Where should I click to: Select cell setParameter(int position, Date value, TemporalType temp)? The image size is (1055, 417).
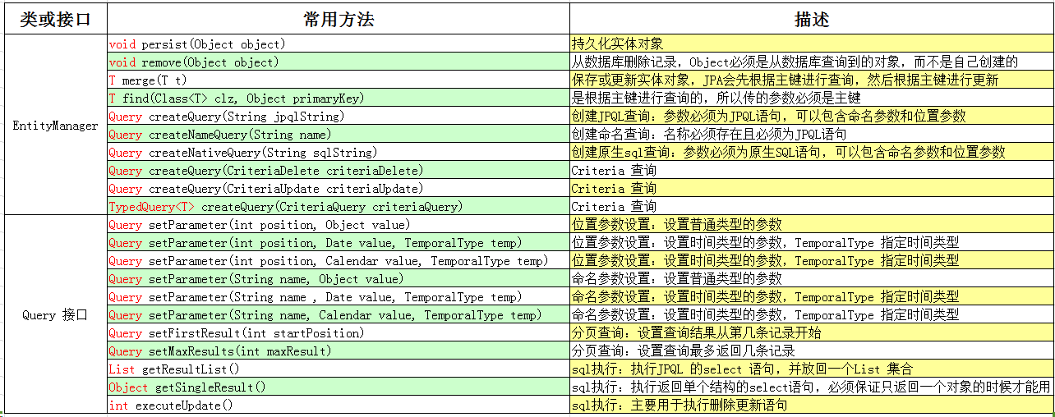tap(339, 242)
